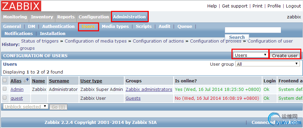
Task: Click the Logout link
Action: pos(293,6)
